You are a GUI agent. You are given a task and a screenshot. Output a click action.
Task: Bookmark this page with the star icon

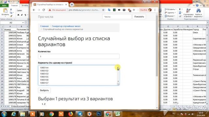(103, 10)
